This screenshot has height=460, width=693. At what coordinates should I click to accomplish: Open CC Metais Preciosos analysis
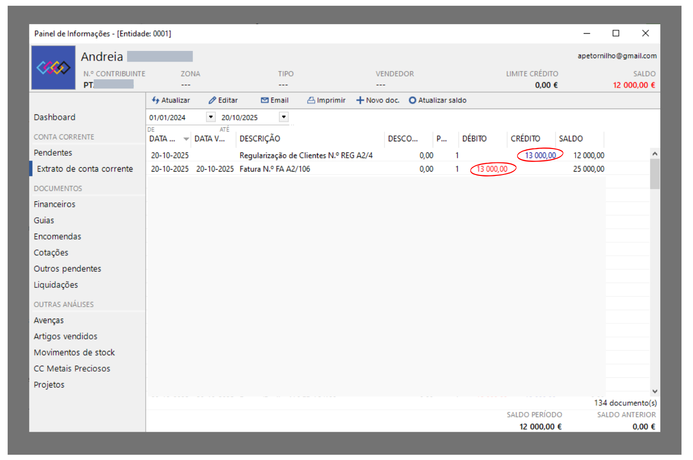point(72,369)
